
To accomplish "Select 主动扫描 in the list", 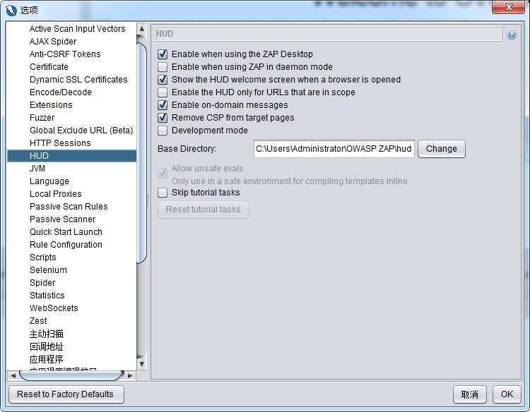I will (x=47, y=334).
